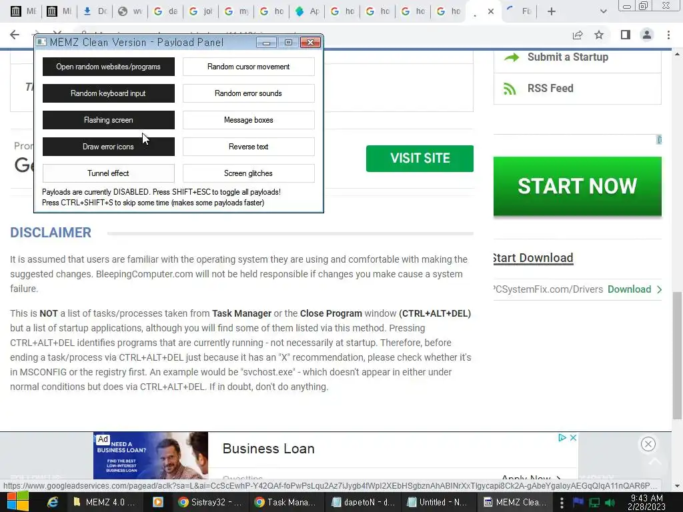Screen dimensions: 683x512
Task: Expand the tab search chevron dropdown
Action: 603,11
